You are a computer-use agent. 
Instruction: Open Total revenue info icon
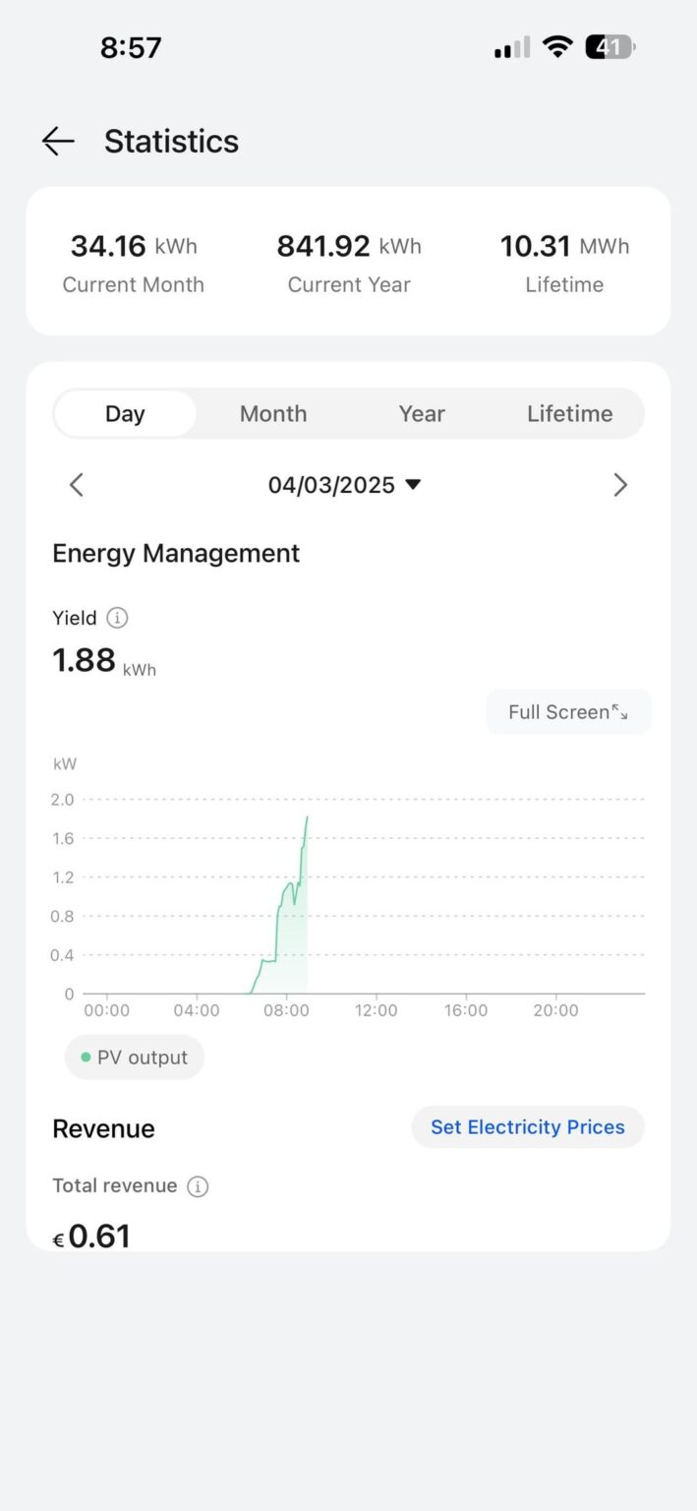tap(198, 1186)
